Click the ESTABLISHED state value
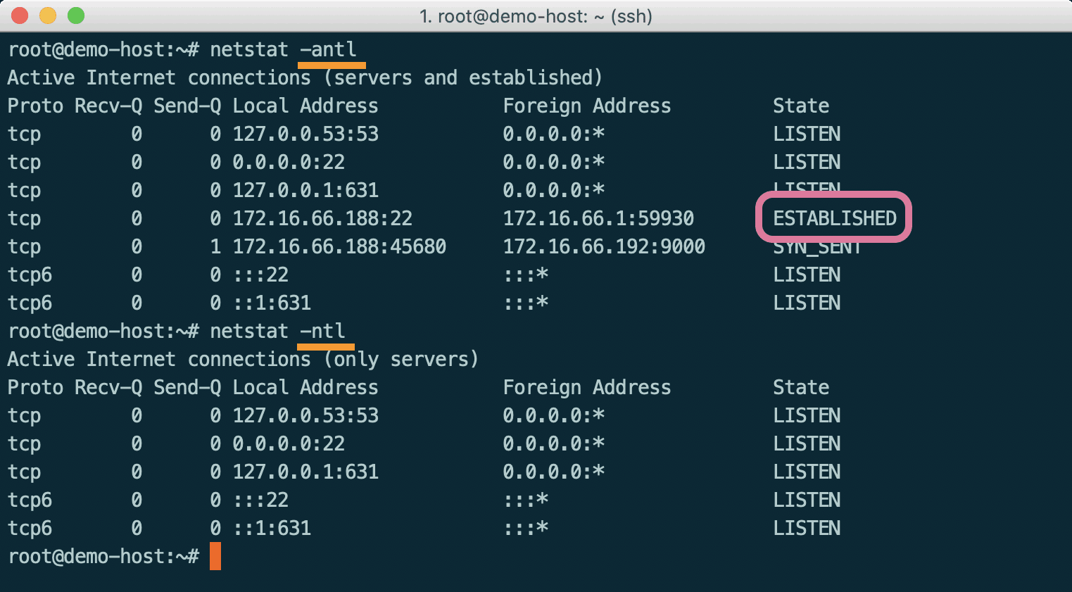 click(835, 219)
